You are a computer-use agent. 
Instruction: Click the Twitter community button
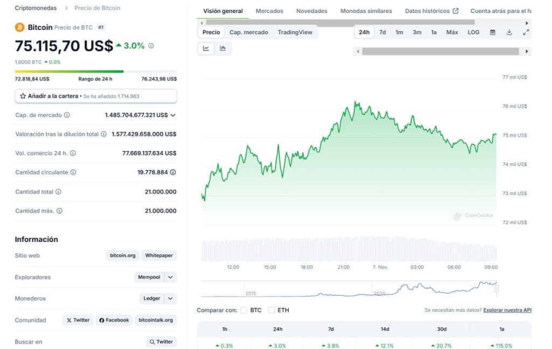click(x=78, y=320)
